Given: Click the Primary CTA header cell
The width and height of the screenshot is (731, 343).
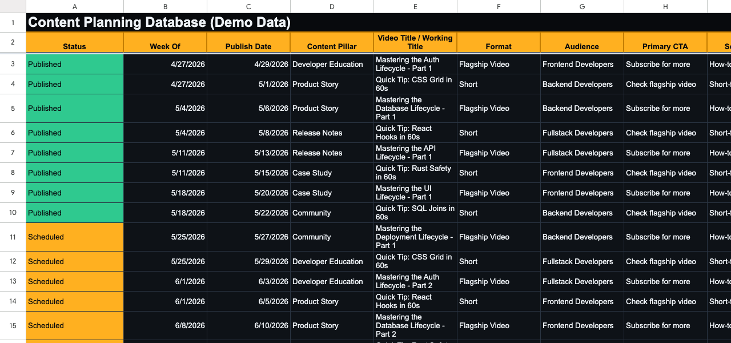Looking at the screenshot, I should [665, 42].
